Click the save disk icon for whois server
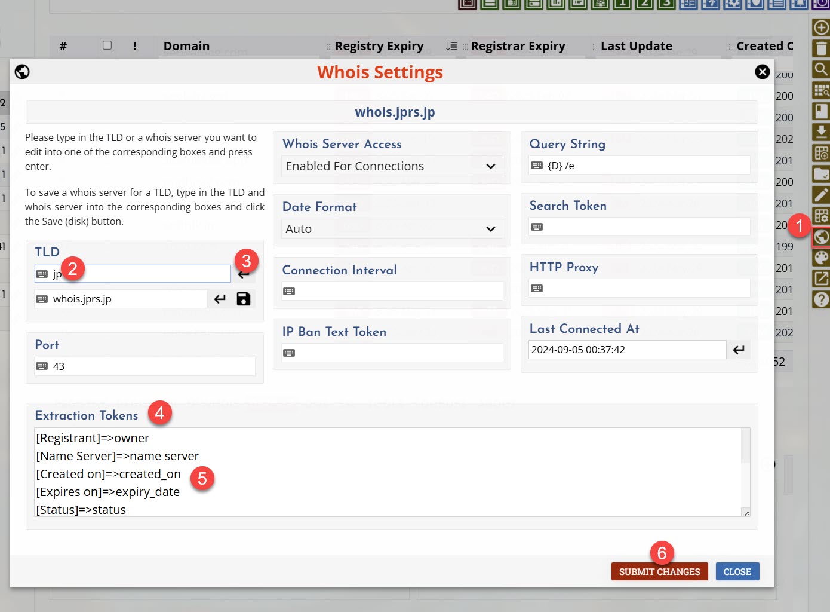This screenshot has width=830, height=612. 243,299
